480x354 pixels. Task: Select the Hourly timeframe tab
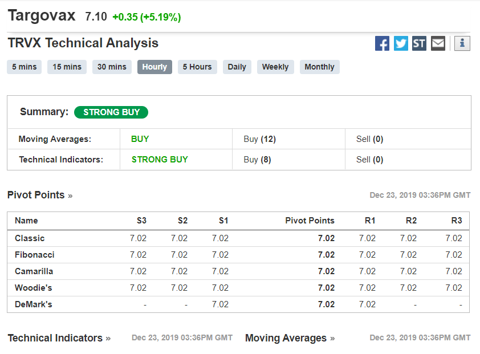coord(154,67)
